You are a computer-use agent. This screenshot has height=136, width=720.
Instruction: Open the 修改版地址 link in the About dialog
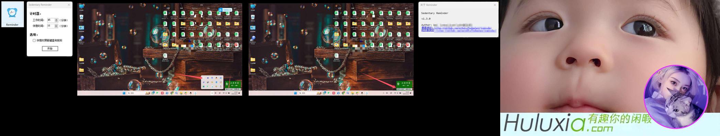(x=428, y=30)
